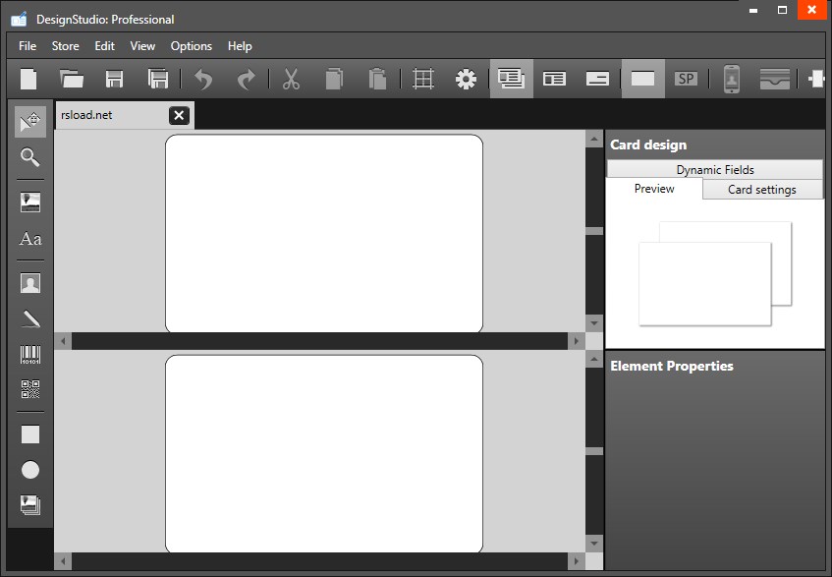Screen dimensions: 832x577
Task: Toggle the grid display
Action: click(x=422, y=79)
